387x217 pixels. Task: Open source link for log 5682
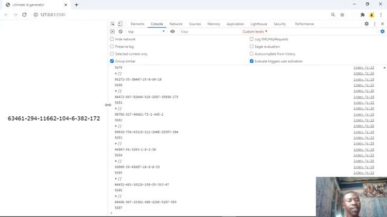(x=364, y=120)
